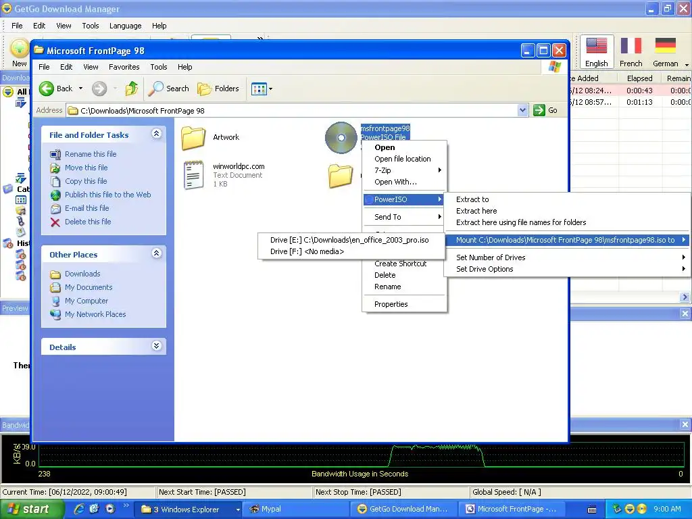Click the on-screen keyboard tray icon
692x519 pixels.
pyautogui.click(x=592, y=510)
